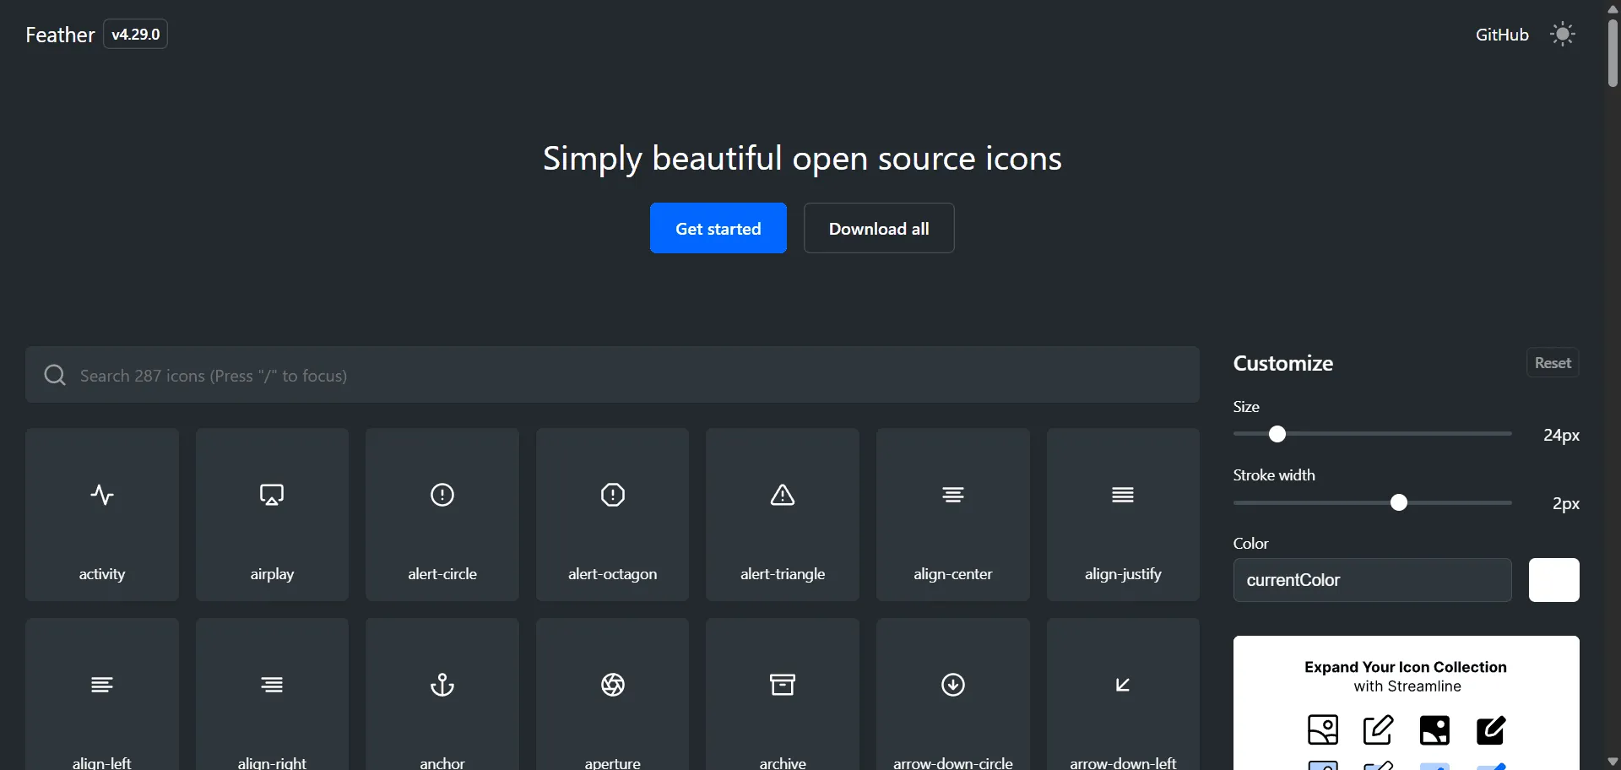1621x770 pixels.
Task: Click the search magnifier icon
Action: pyautogui.click(x=55, y=375)
